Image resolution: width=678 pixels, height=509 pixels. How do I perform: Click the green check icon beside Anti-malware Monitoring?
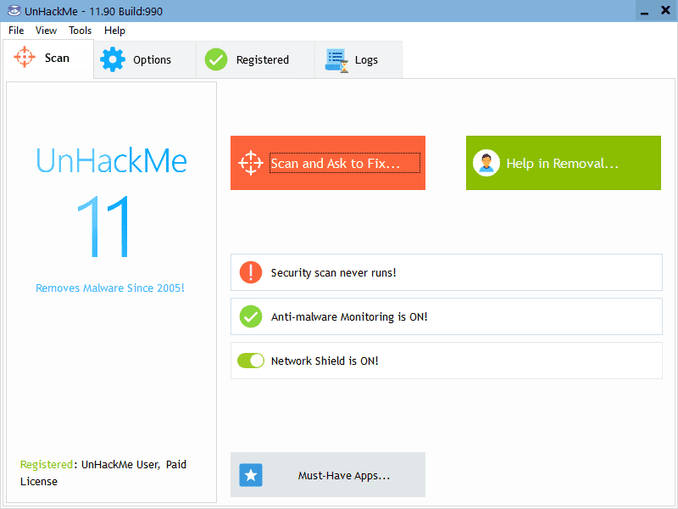[251, 316]
